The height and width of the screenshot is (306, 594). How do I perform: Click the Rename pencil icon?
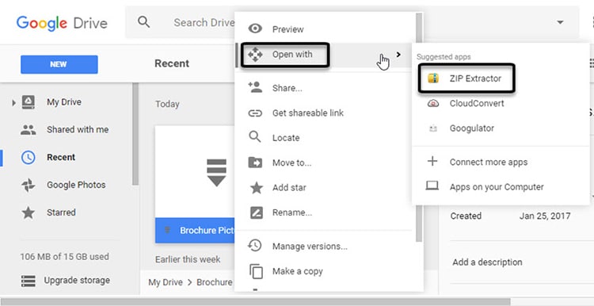click(256, 212)
